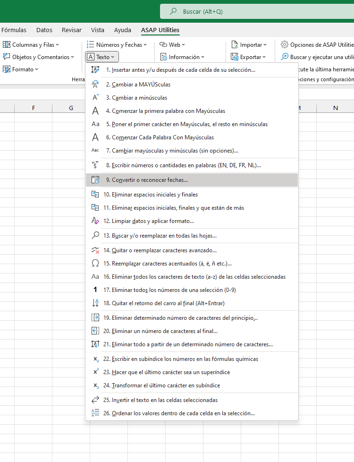The width and height of the screenshot is (354, 462).
Task: Click the bold 1 icon beside 'Eliminar todos los números'
Action: tap(95, 290)
